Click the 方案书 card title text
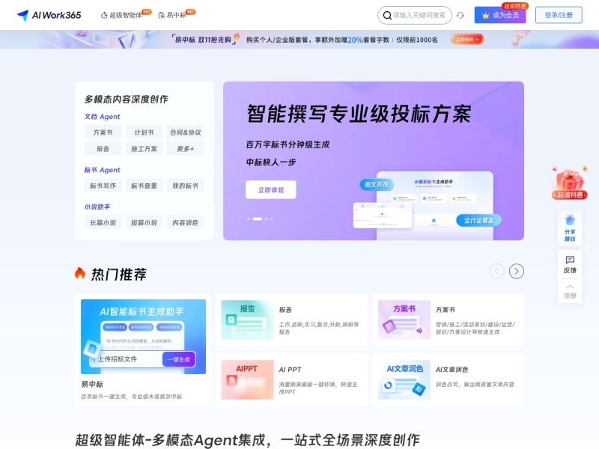 click(x=446, y=310)
